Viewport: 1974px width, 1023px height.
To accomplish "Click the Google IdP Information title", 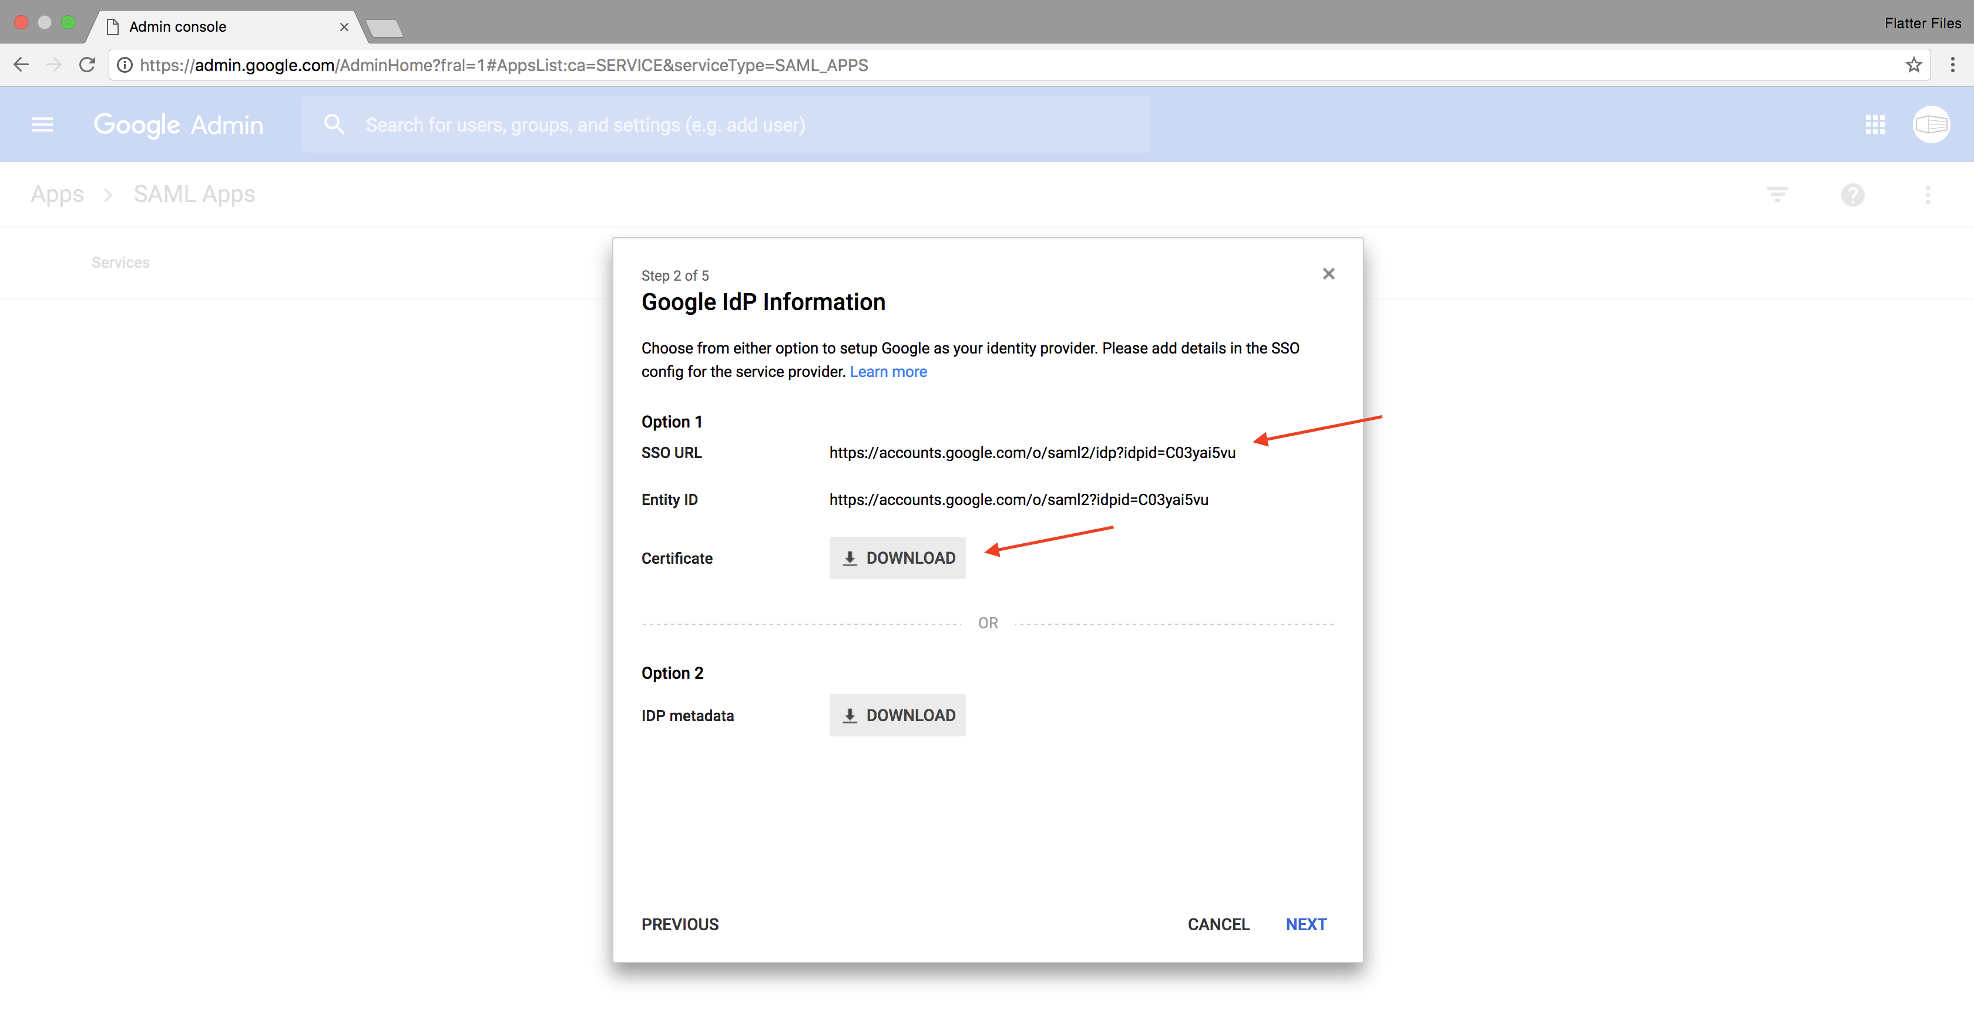I will point(763,302).
